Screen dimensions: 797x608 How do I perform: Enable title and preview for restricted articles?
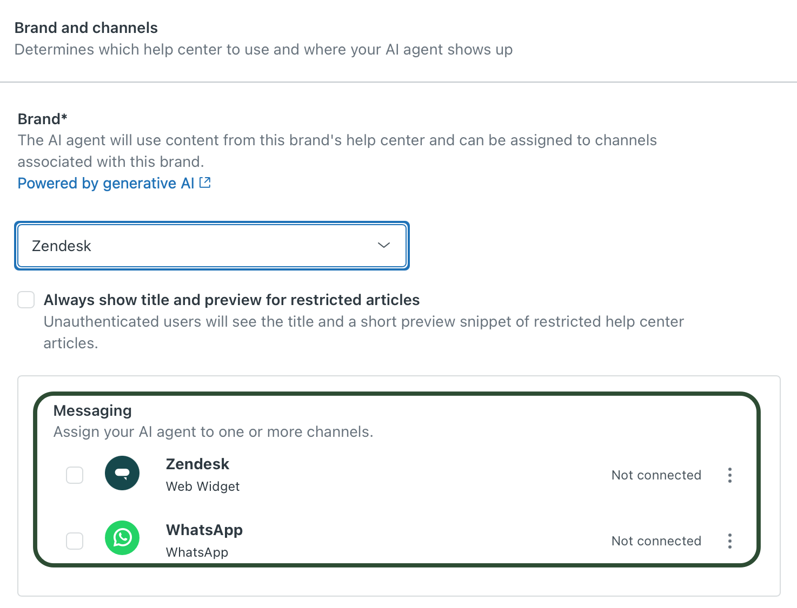click(x=25, y=299)
